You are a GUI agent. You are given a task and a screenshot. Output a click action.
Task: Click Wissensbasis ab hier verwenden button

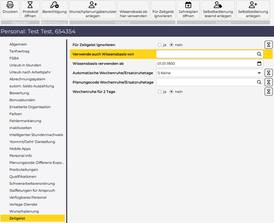133,14
